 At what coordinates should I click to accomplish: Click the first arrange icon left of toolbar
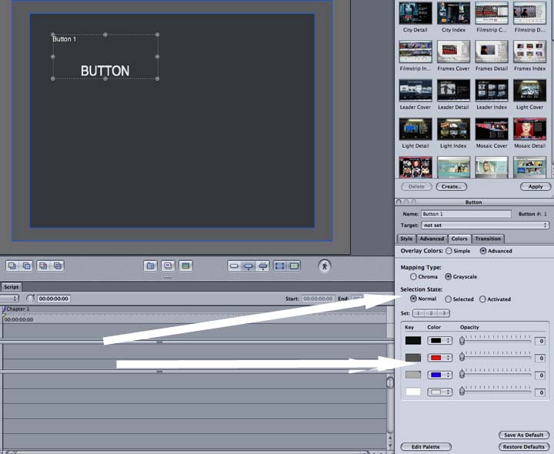tap(12, 265)
